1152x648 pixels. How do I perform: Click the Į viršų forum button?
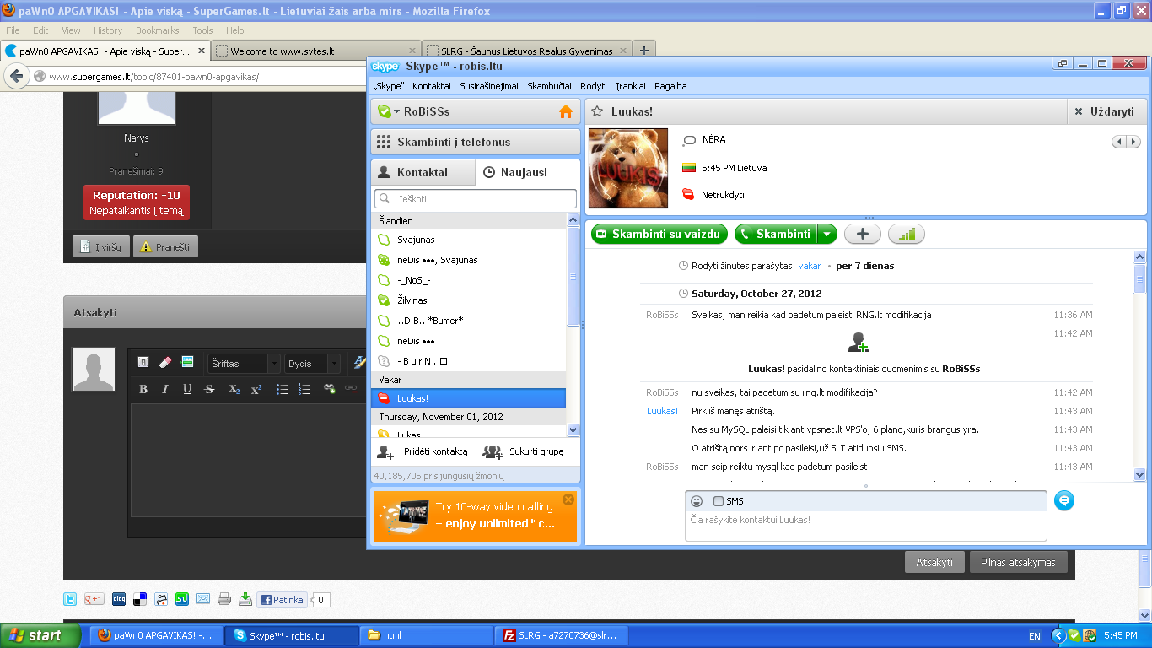[x=101, y=246]
